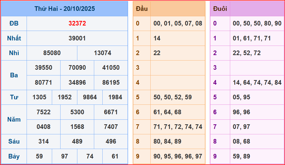
Task: Click row digit 0 in Đuôi table
Action: click(x=215, y=23)
